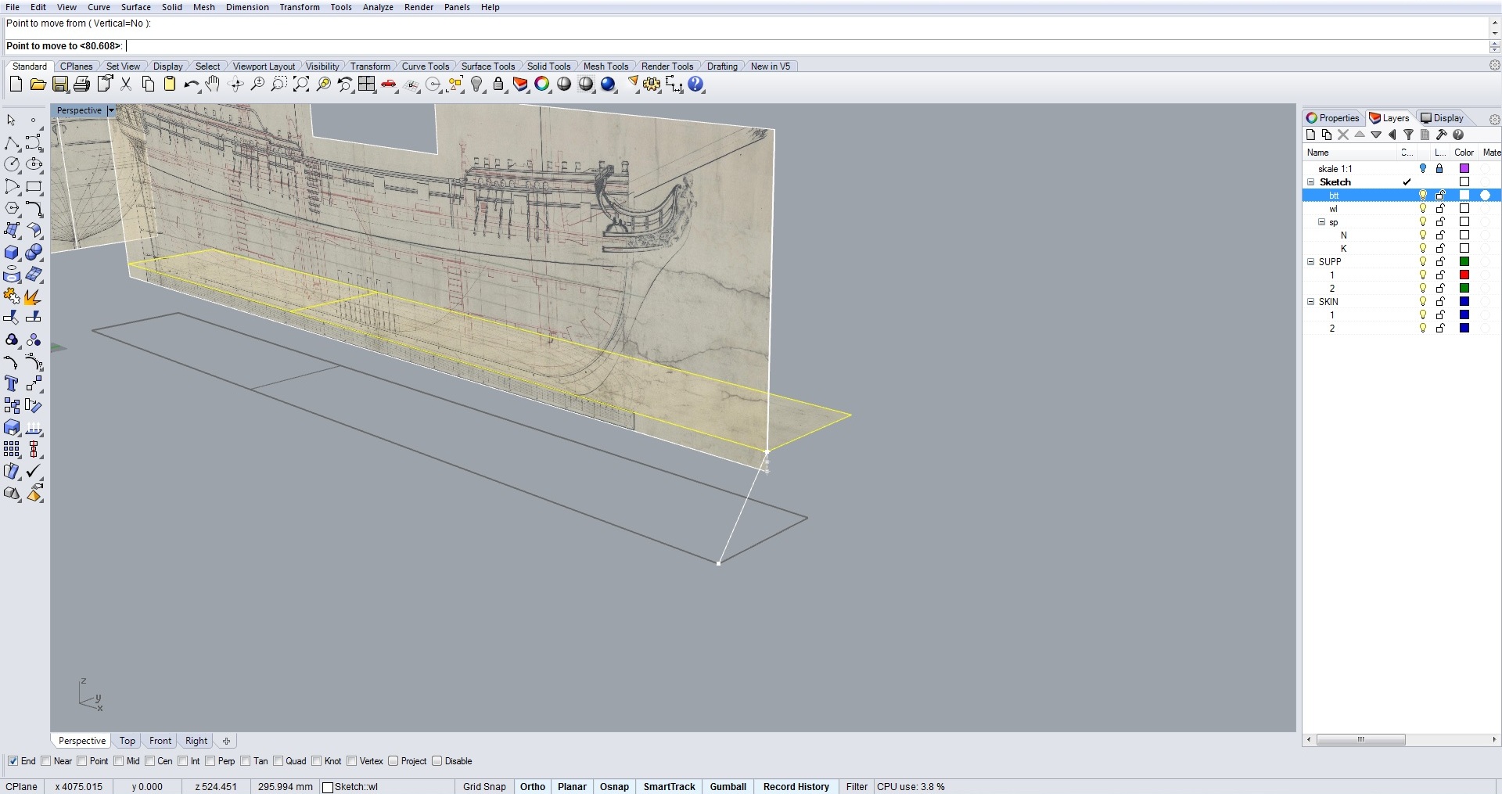Click the Save file icon
The width and height of the screenshot is (1502, 794).
click(x=60, y=84)
